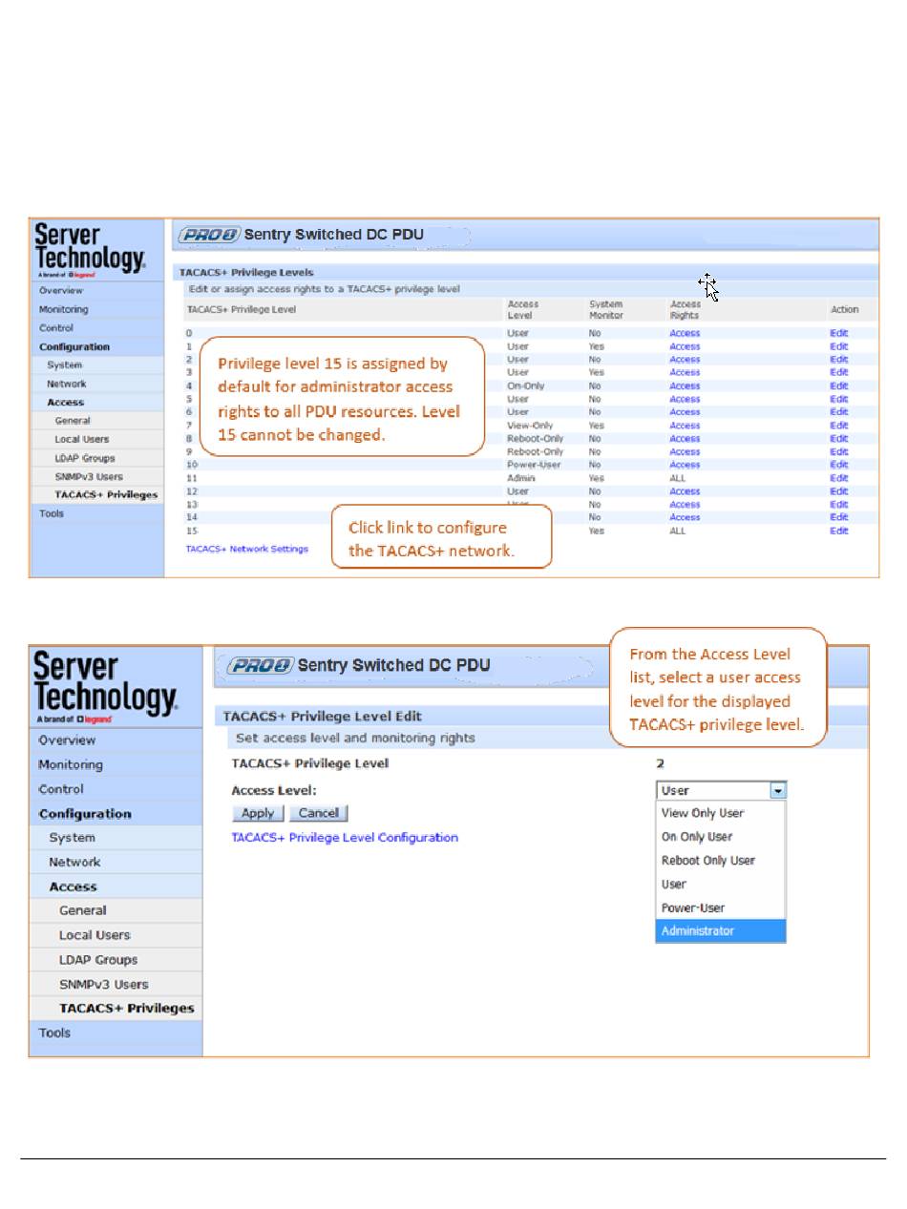Open Overview in Privilege Levels page sidebar
This screenshot has width=907, height=1209.
[61, 290]
